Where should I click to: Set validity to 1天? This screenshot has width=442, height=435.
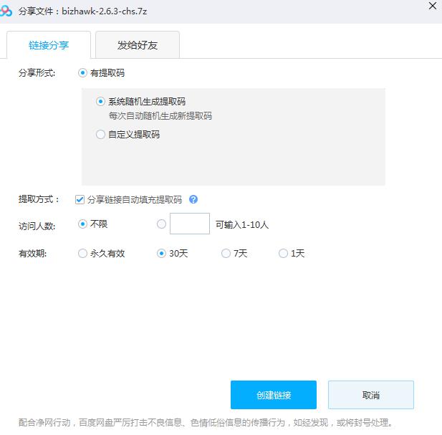284,254
